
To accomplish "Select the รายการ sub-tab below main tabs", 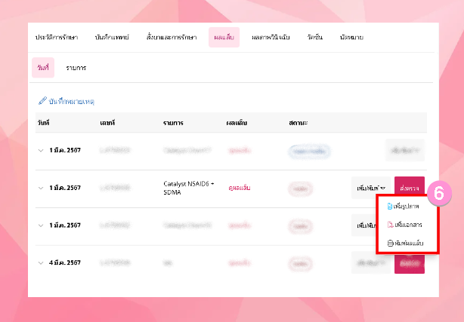I will (x=76, y=68).
